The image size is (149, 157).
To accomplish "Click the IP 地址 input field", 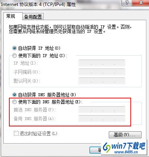I will tap(102, 63).
